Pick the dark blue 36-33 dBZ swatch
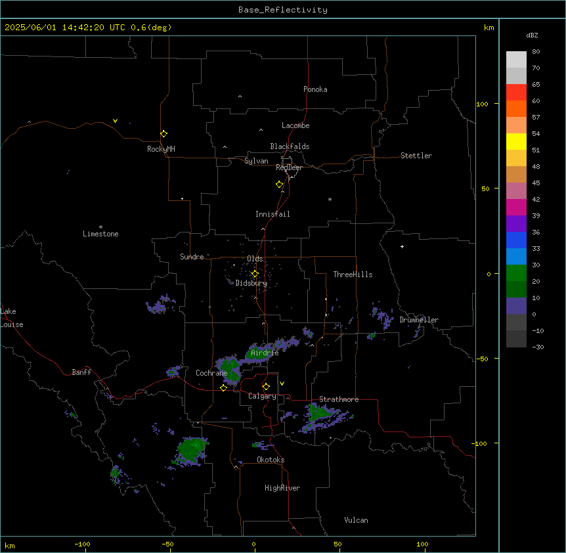The height and width of the screenshot is (553, 566). pyautogui.click(x=516, y=240)
